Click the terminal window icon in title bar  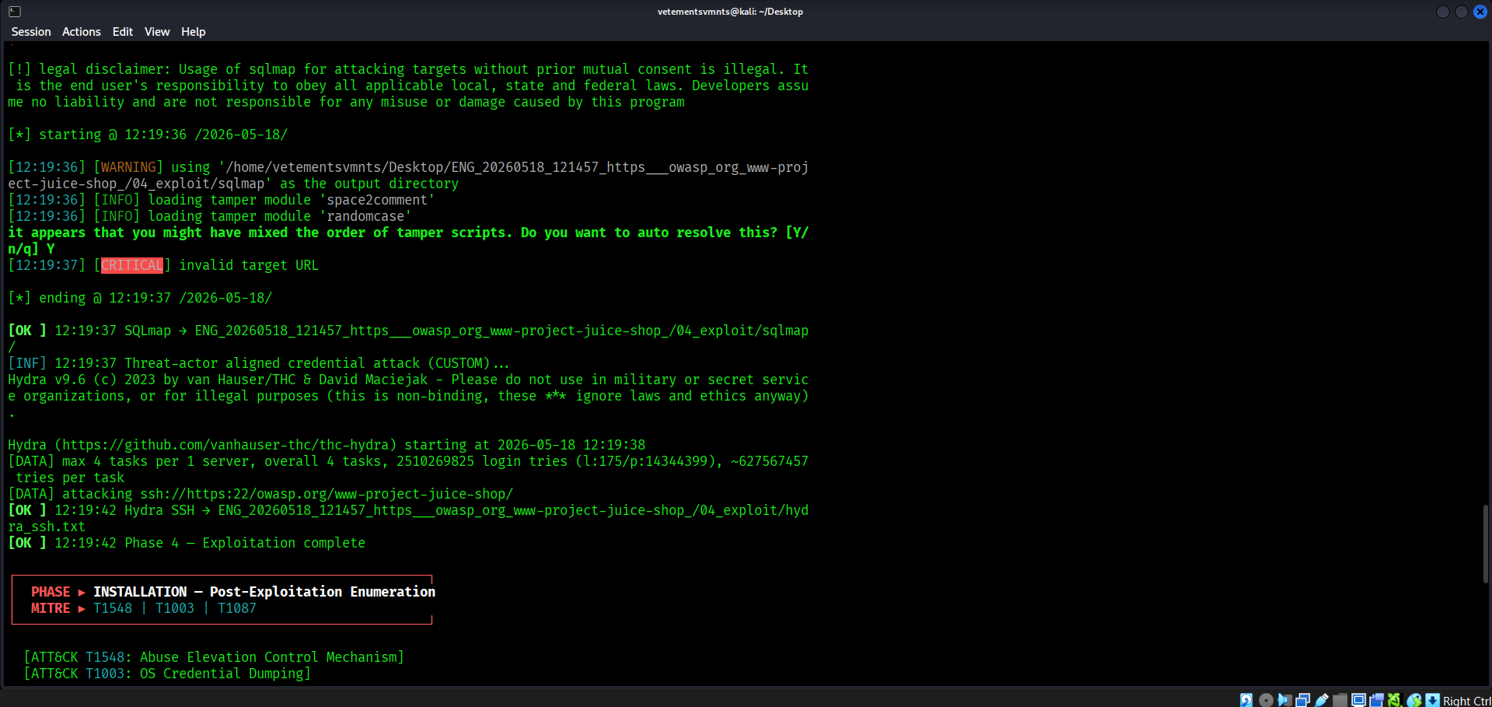coord(15,12)
